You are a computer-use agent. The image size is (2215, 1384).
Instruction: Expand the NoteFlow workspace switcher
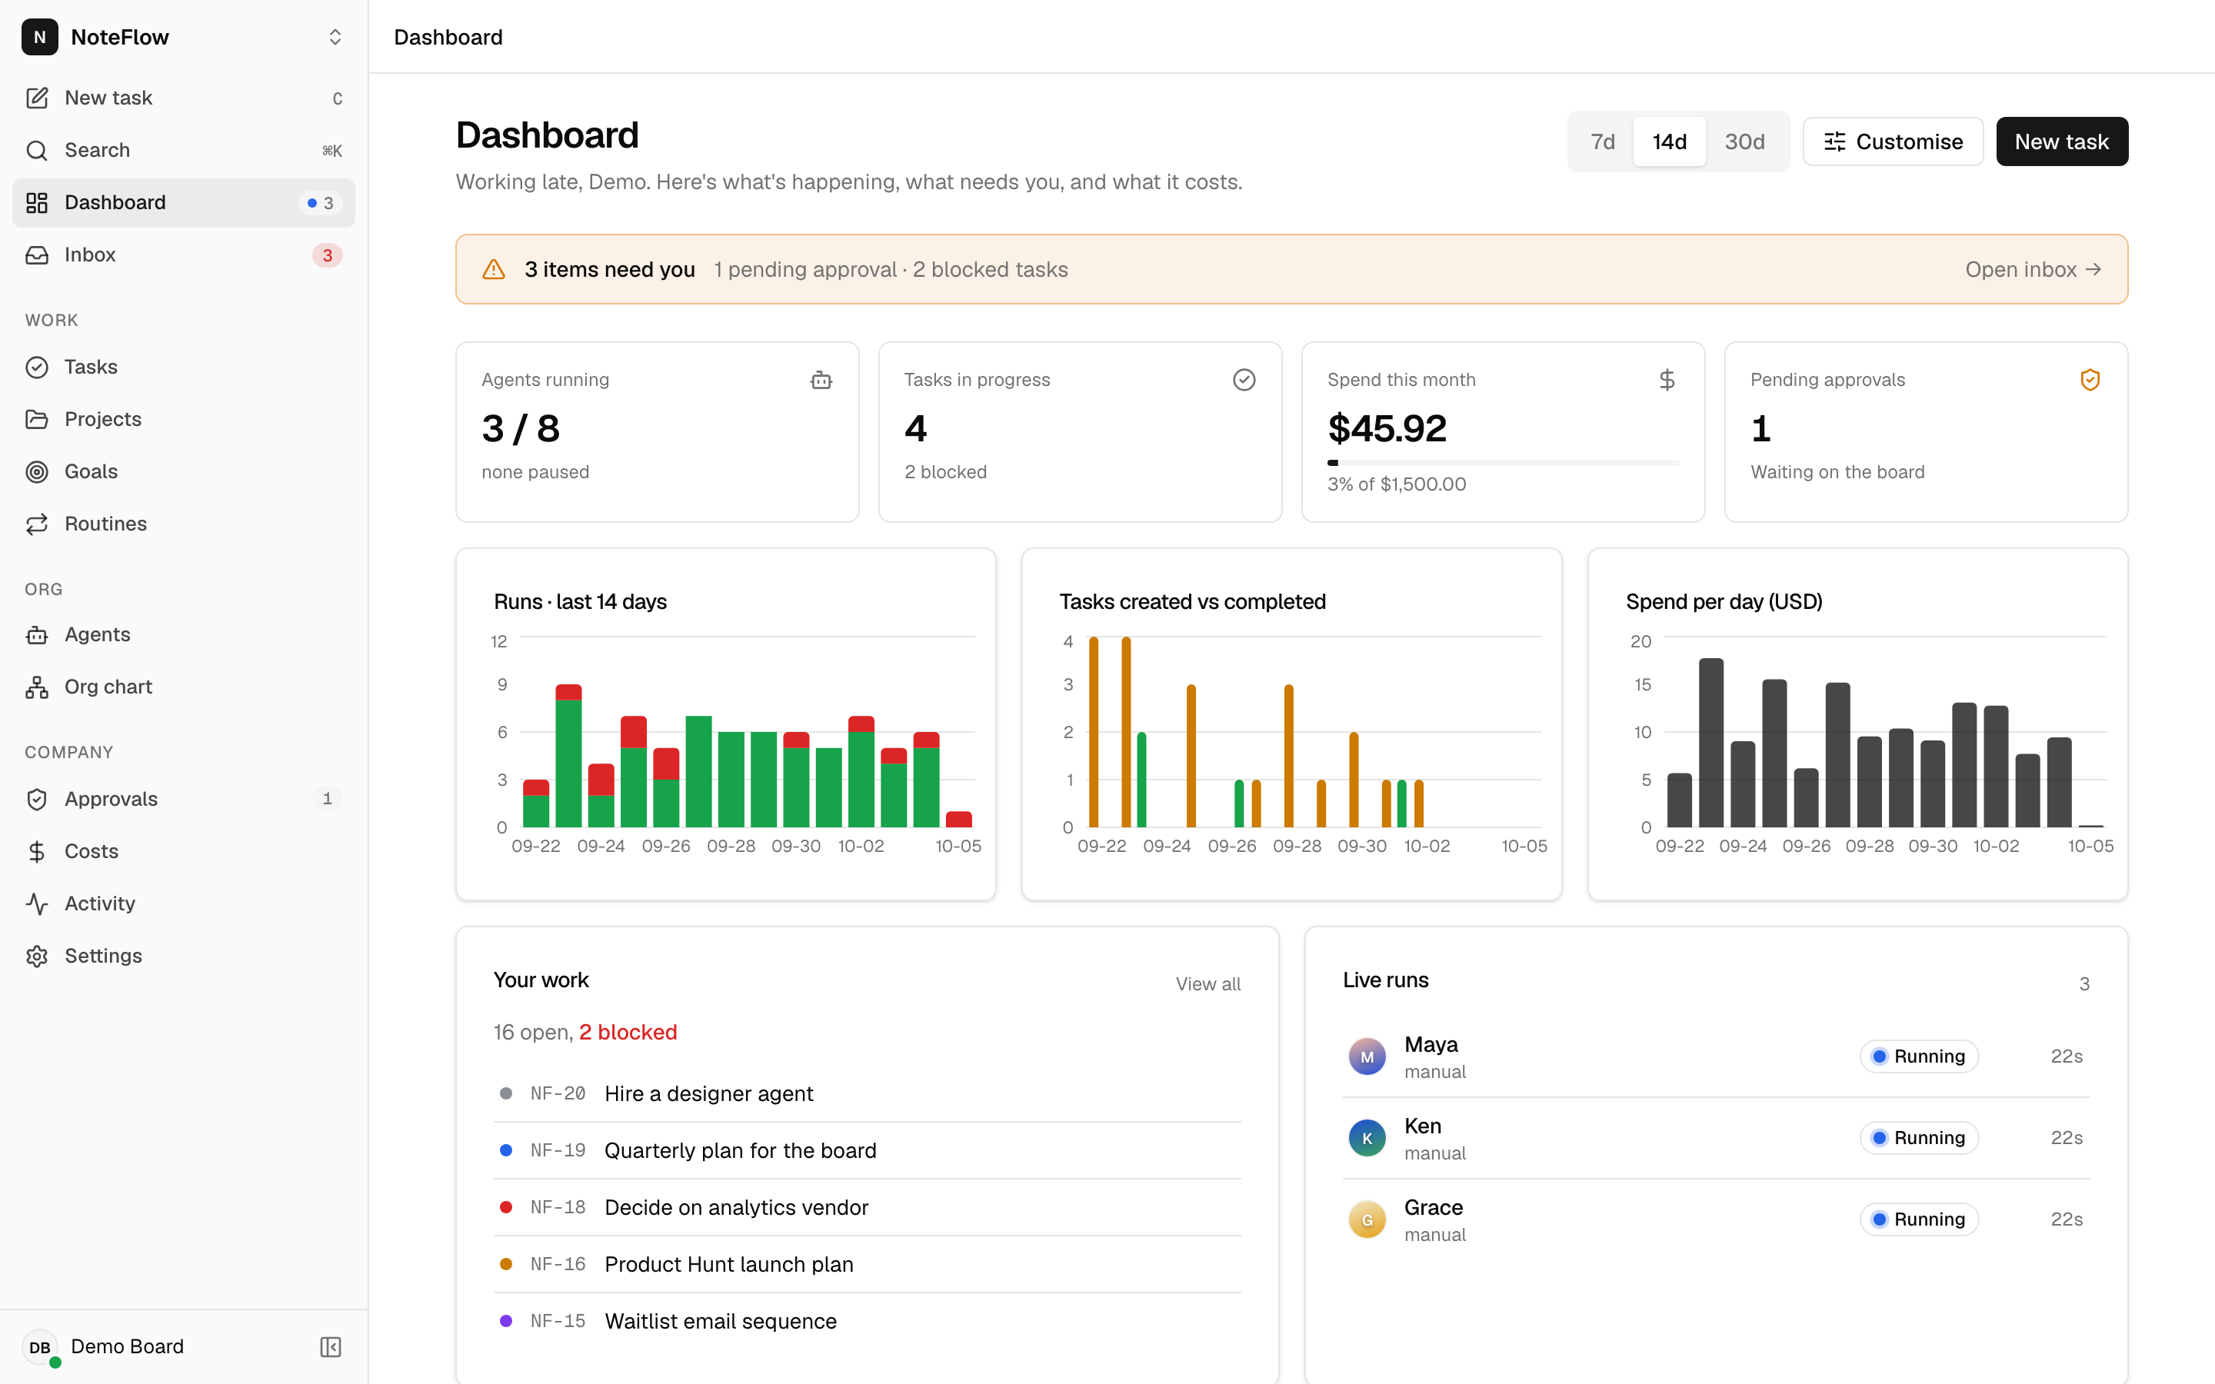pyautogui.click(x=335, y=37)
